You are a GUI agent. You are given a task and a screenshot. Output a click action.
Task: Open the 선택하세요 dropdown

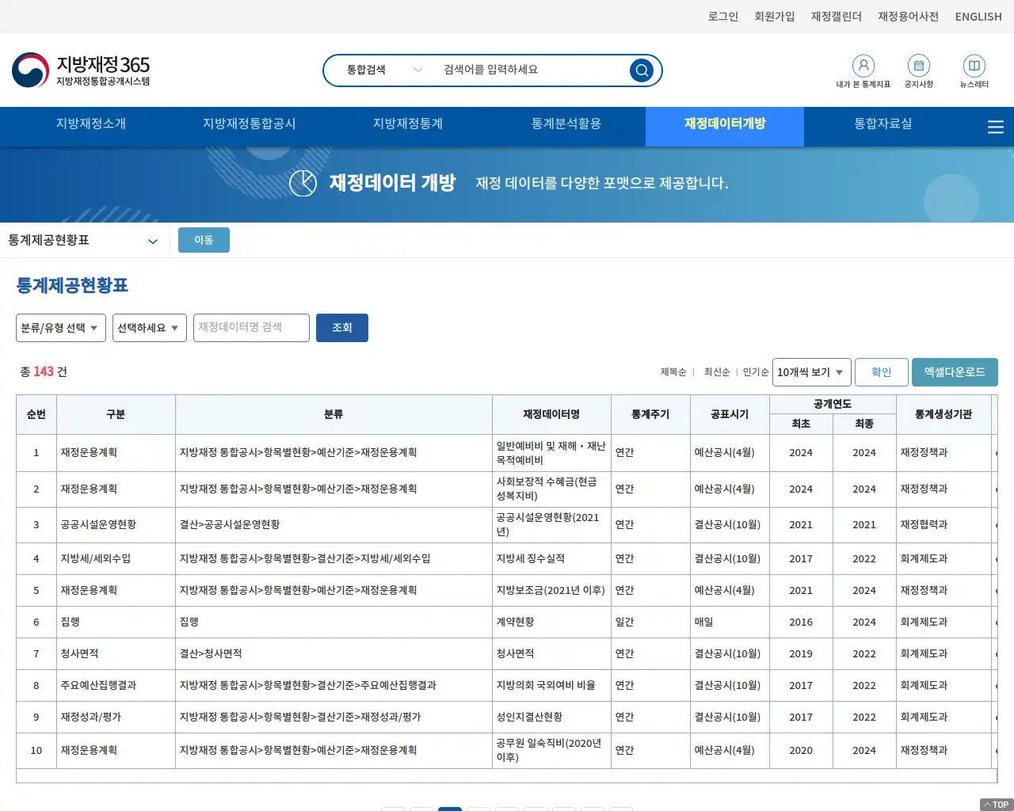point(150,328)
